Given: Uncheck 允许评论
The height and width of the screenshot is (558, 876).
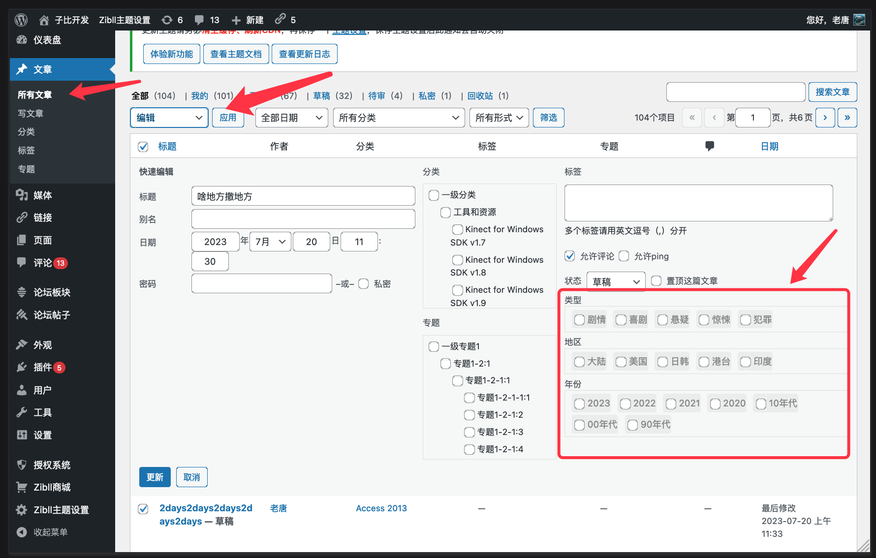Looking at the screenshot, I should [x=569, y=256].
